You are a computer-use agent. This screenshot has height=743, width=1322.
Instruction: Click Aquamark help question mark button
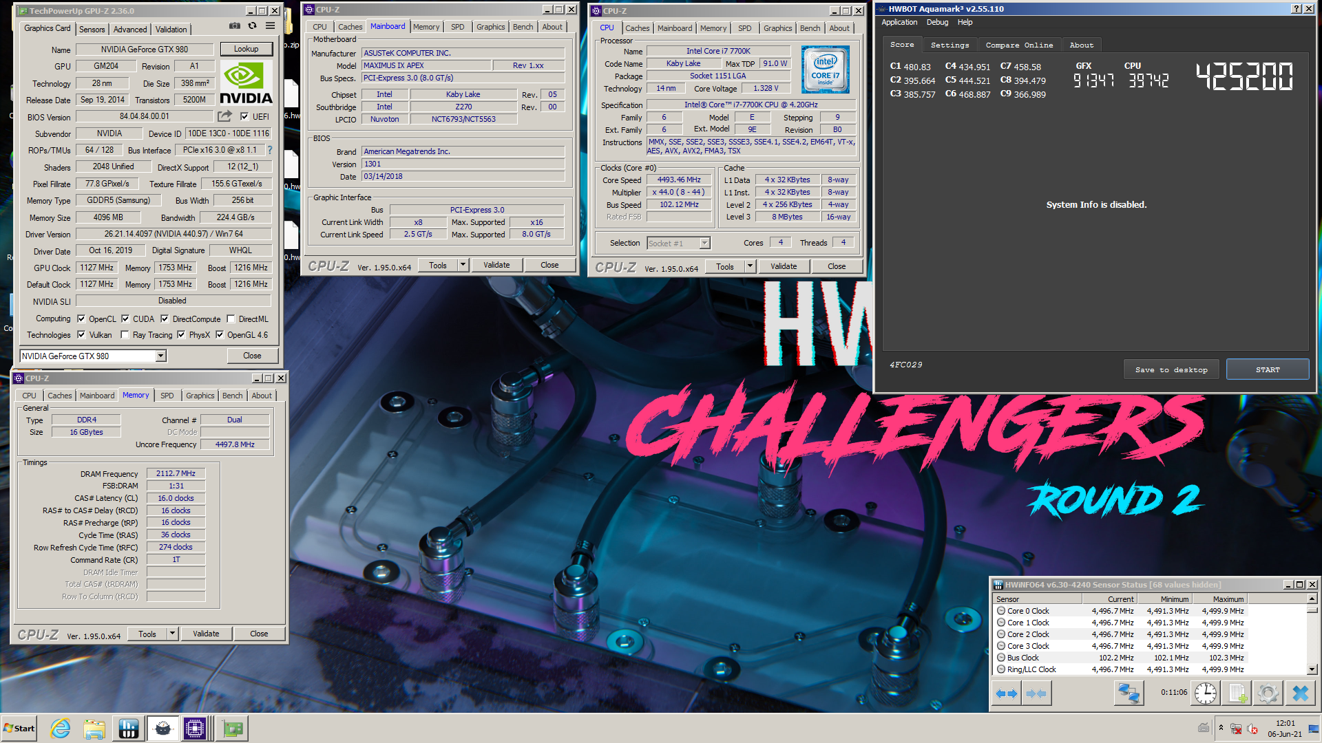(1297, 9)
